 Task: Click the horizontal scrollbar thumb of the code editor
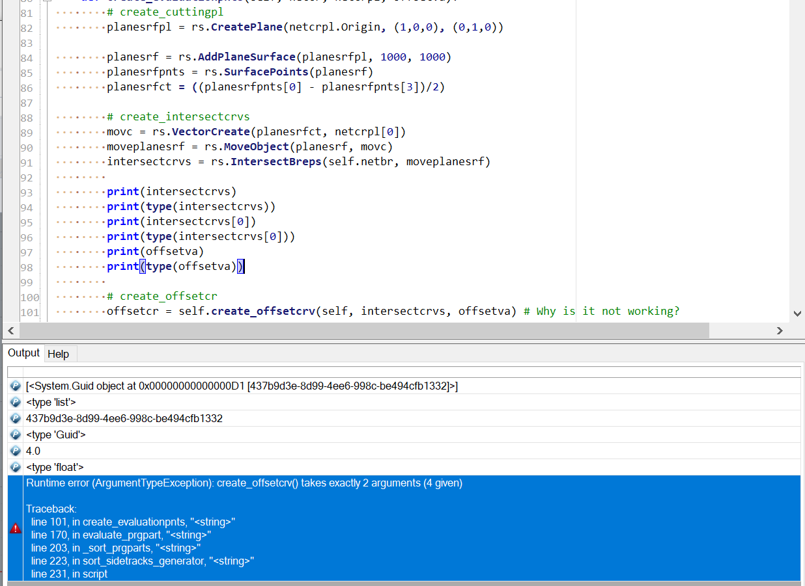tap(364, 330)
